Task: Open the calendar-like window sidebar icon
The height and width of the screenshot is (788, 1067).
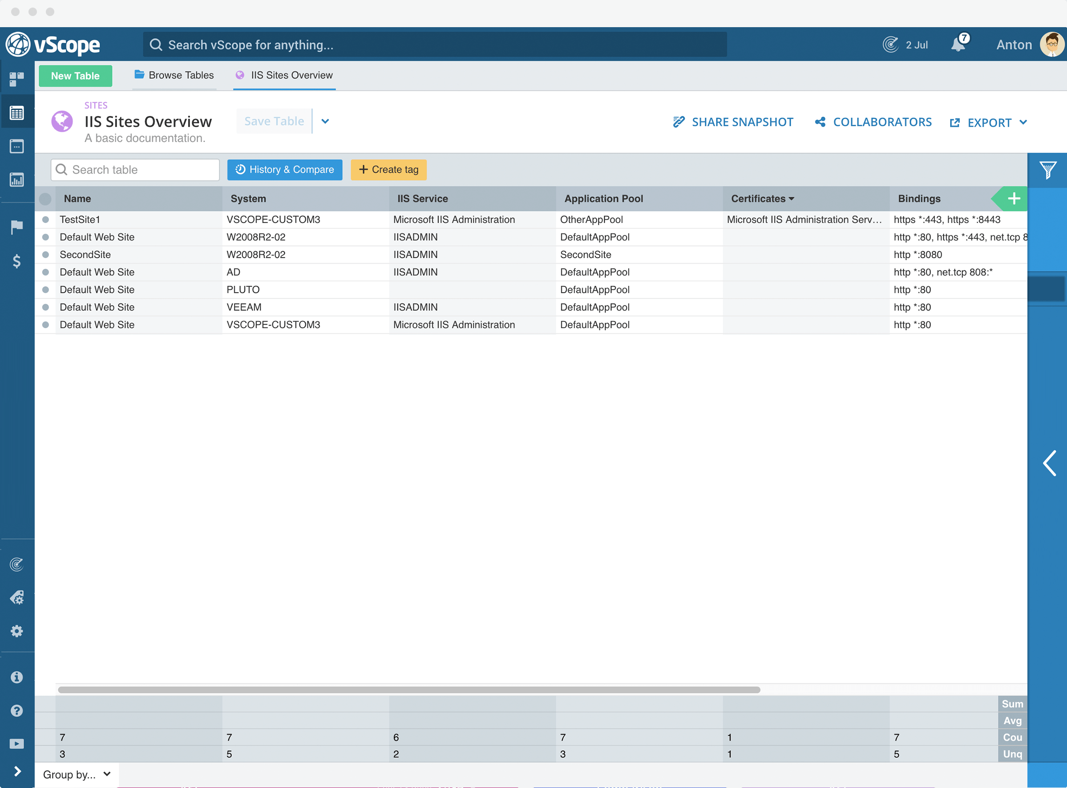Action: (x=17, y=146)
